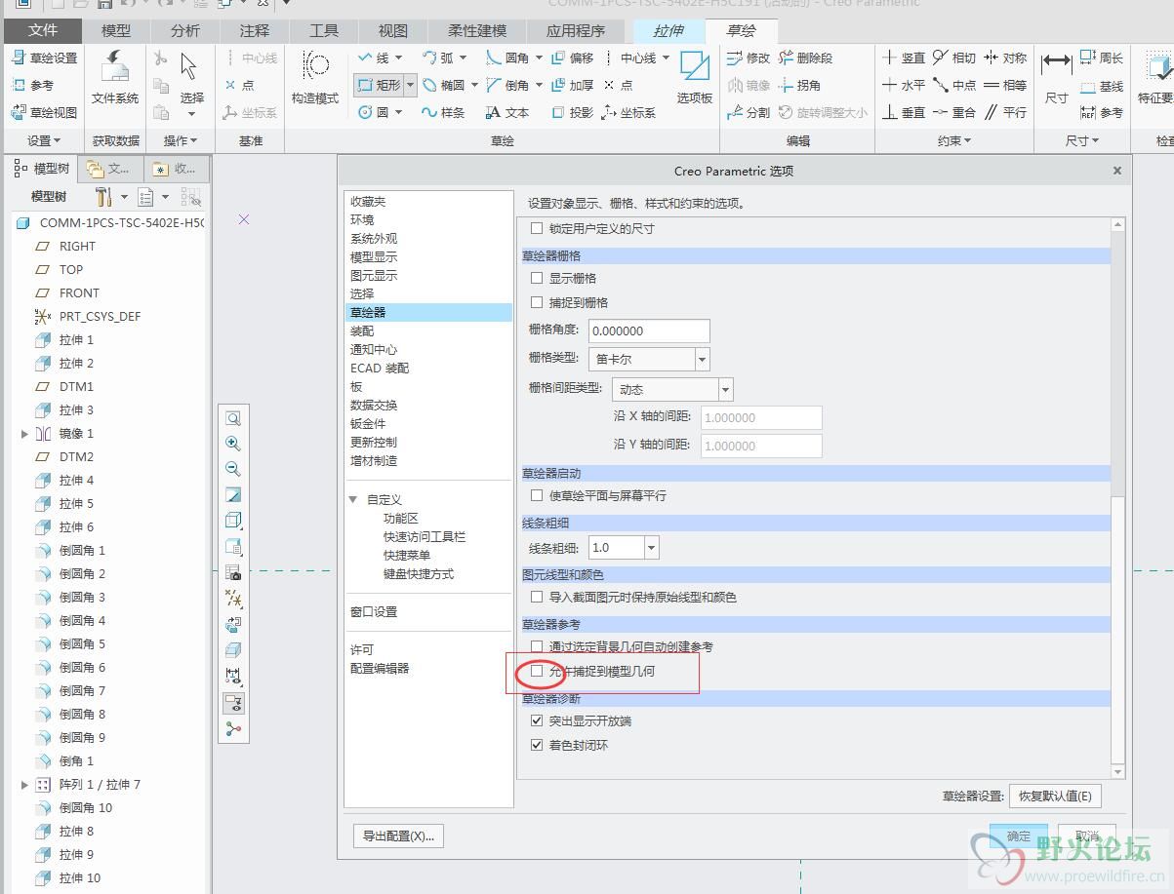Switch to the 模型 ribbon tab
Screen dimensions: 1174x894
[x=116, y=30]
